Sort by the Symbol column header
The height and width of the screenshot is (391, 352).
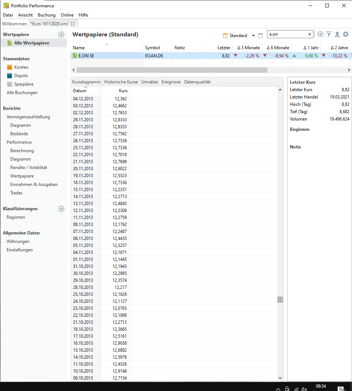click(x=158, y=48)
